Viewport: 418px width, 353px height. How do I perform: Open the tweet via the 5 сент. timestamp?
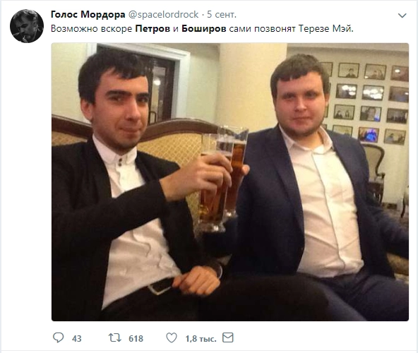click(222, 14)
